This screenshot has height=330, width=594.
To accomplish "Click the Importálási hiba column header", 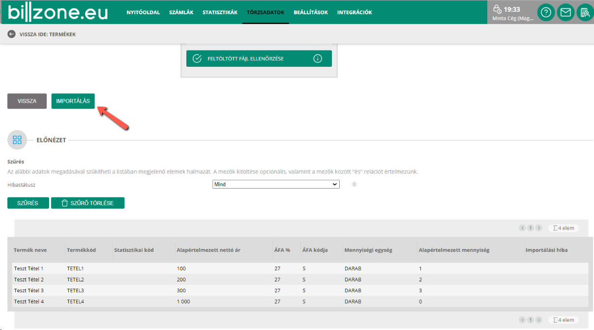I will [x=547, y=250].
